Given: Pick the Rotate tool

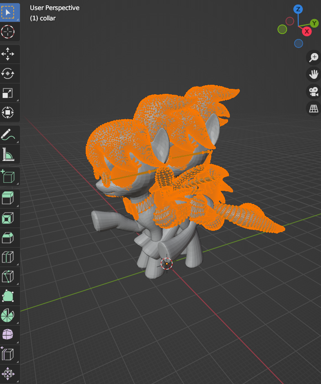Looking at the screenshot, I should coord(8,73).
